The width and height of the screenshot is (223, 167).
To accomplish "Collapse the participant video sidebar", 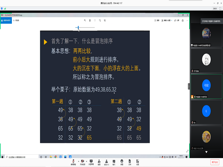I will coord(189,86).
